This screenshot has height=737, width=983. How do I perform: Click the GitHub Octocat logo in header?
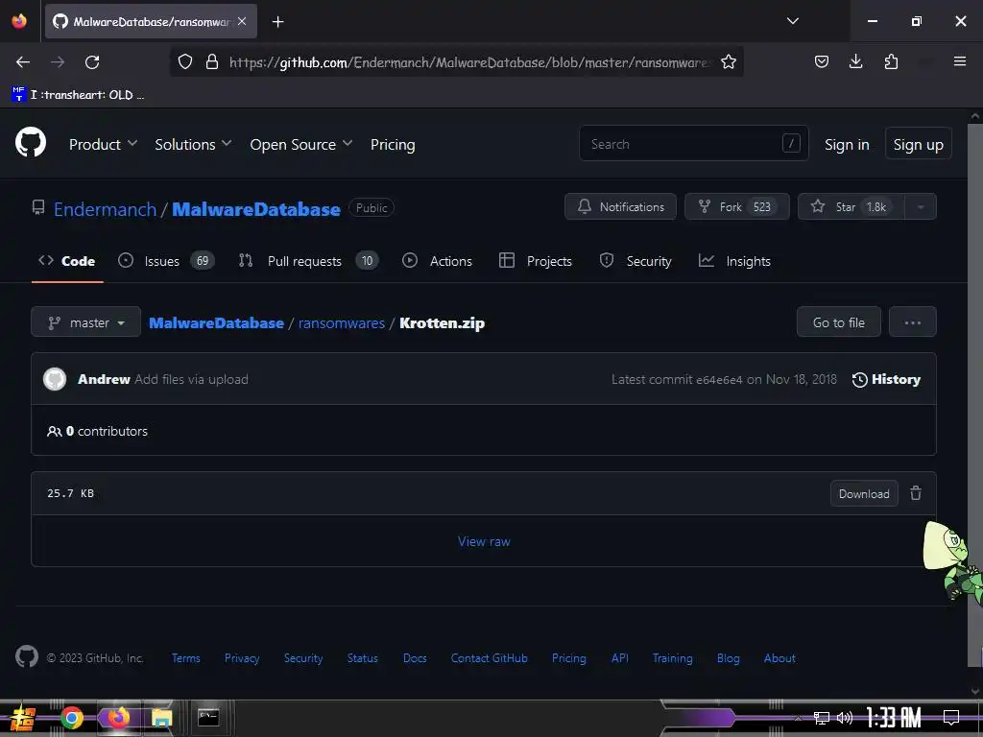30,142
